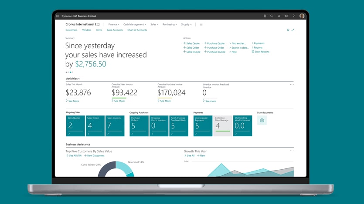Viewport: 364px width, 204px height.
Task: Open the Purchasing menu
Action: pyautogui.click(x=170, y=25)
